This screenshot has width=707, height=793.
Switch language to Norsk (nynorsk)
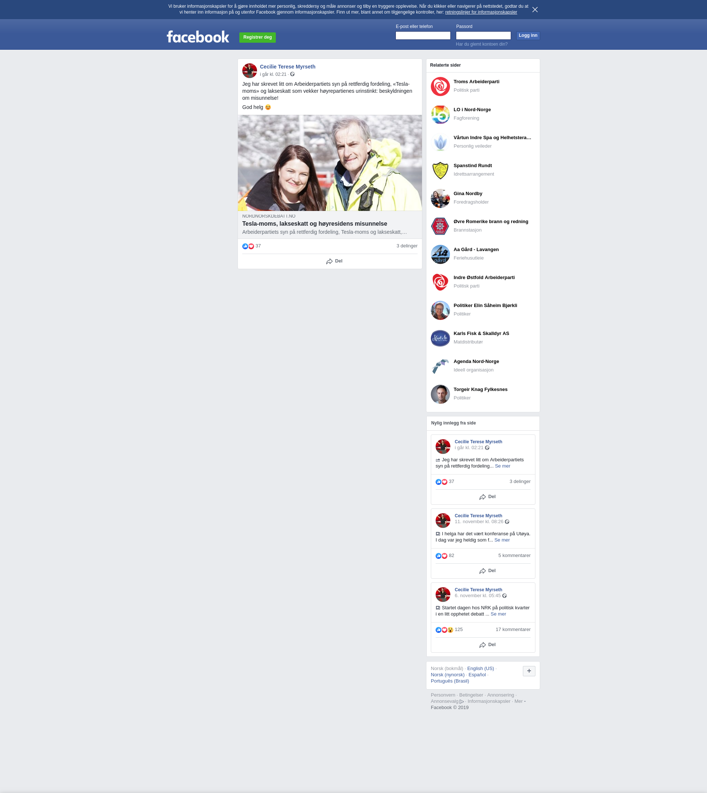[447, 674]
